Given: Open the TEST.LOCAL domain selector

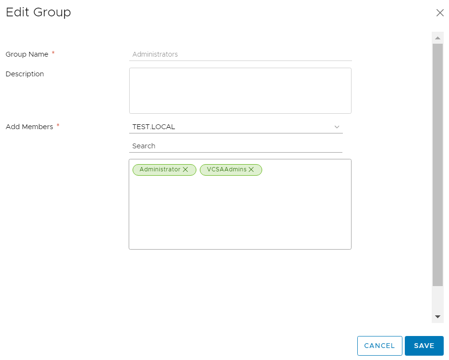Looking at the screenshot, I should tap(236, 127).
